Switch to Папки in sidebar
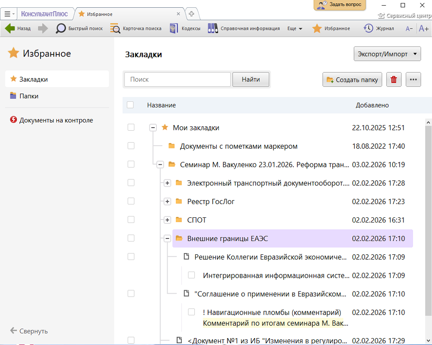 coord(29,96)
